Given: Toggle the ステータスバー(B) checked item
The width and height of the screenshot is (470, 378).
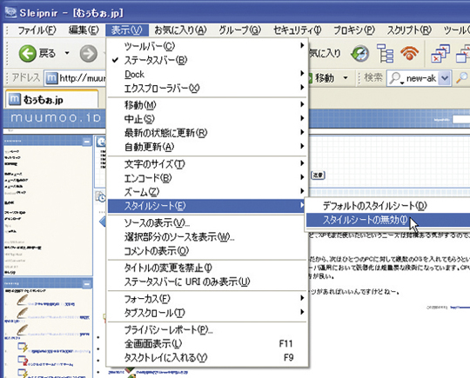Looking at the screenshot, I should [207, 60].
